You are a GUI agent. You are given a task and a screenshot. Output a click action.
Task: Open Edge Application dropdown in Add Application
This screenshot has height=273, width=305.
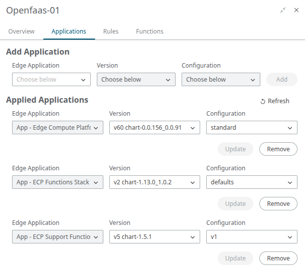click(51, 80)
